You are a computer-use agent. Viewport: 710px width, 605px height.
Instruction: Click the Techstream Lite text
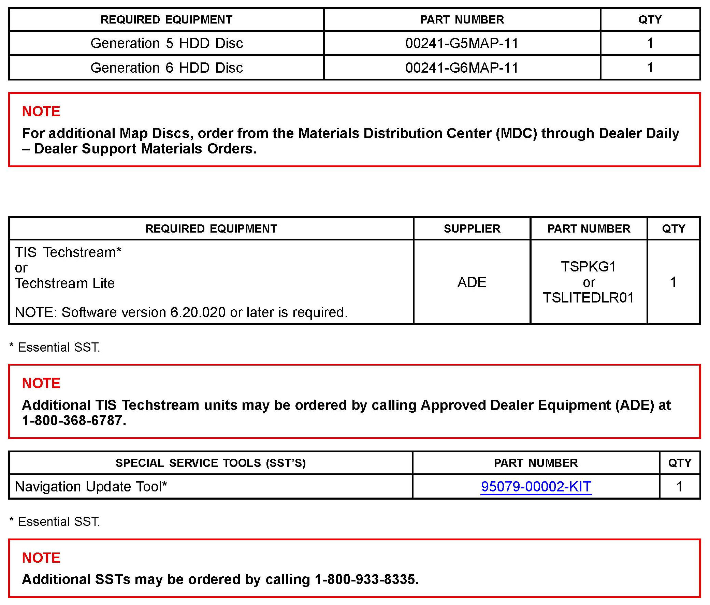click(x=64, y=283)
